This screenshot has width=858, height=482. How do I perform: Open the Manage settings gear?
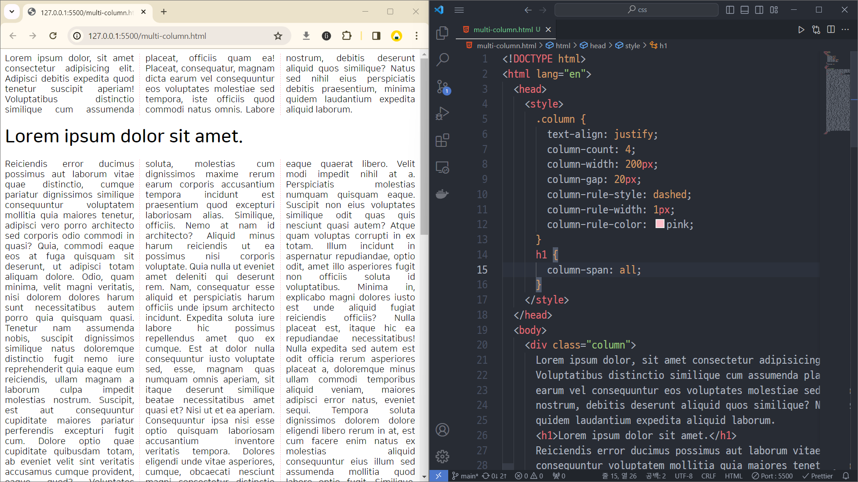click(442, 456)
